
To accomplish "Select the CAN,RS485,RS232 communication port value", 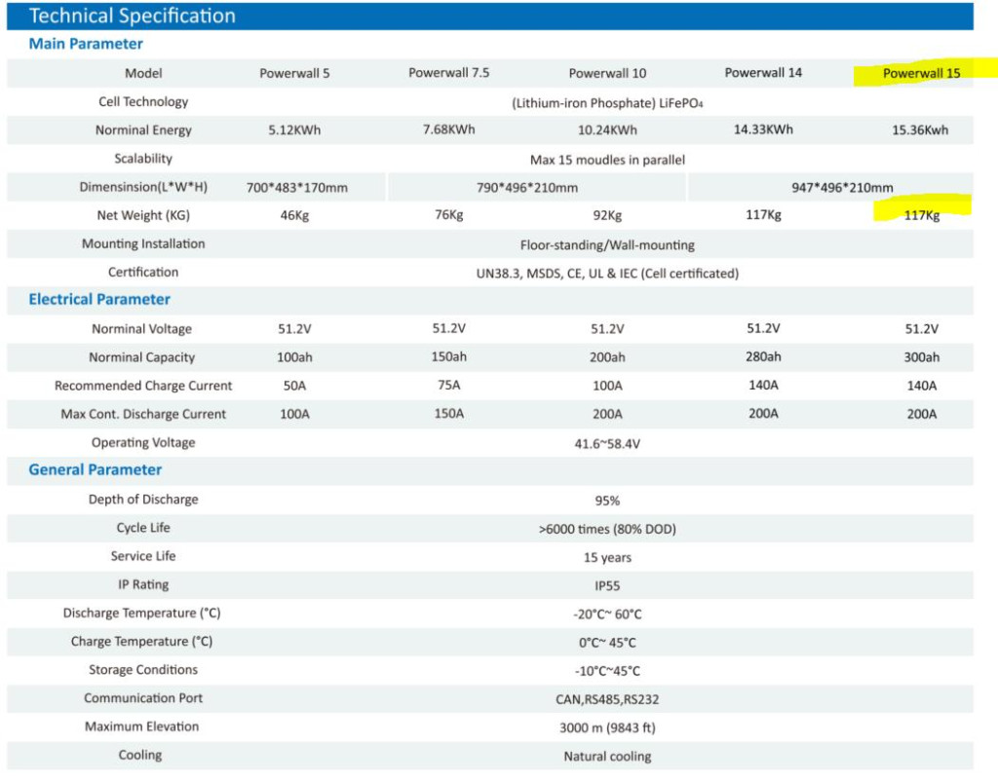I will (607, 699).
